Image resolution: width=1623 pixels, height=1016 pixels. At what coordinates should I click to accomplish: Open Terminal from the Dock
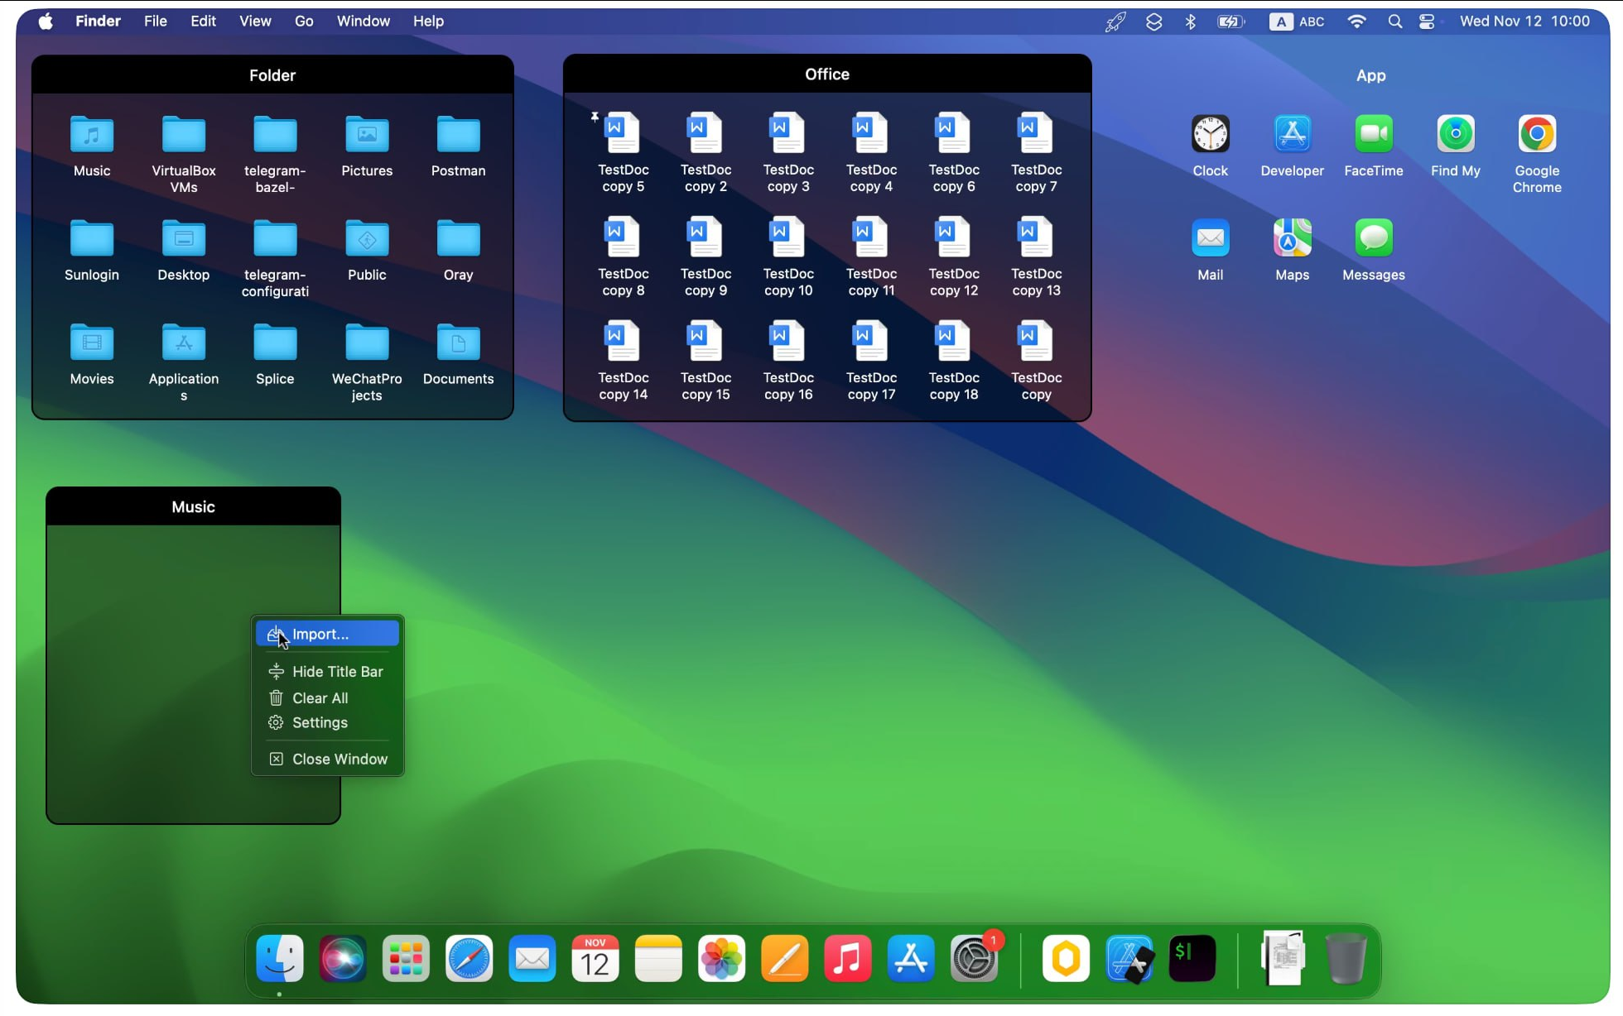coord(1192,959)
